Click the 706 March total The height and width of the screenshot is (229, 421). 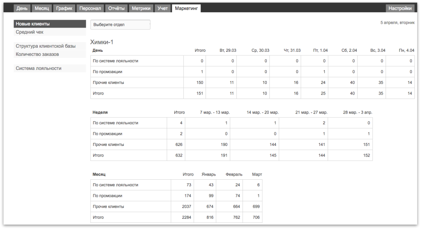click(x=256, y=217)
